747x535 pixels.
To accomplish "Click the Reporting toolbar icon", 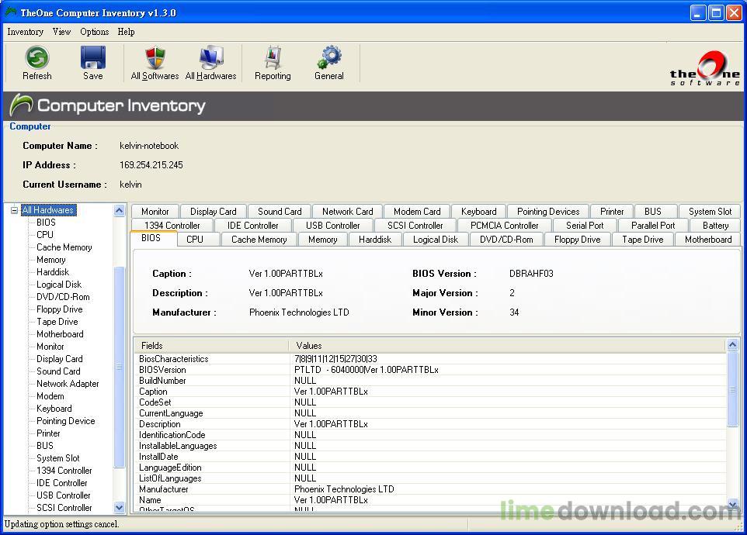I will click(x=273, y=58).
